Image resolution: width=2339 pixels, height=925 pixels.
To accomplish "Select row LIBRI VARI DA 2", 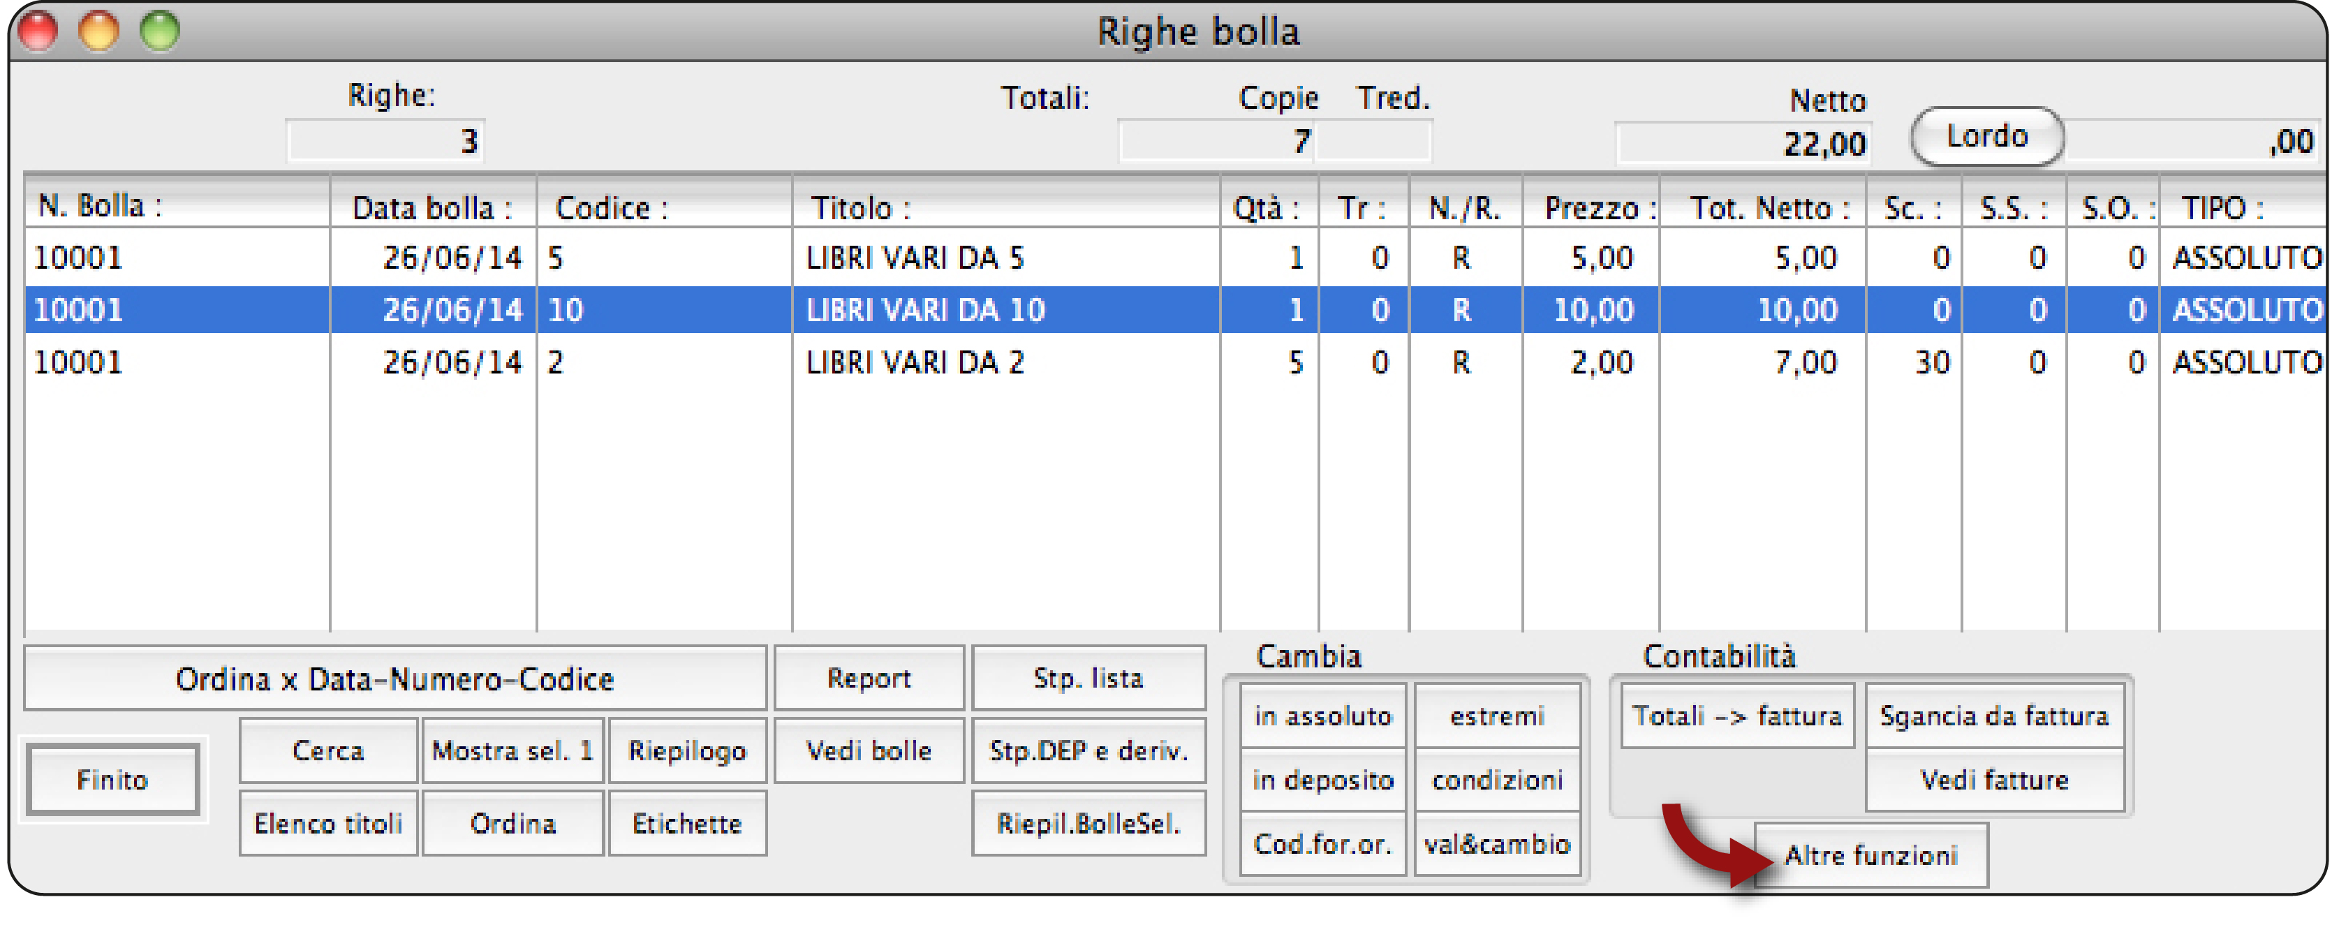I will [x=1175, y=362].
